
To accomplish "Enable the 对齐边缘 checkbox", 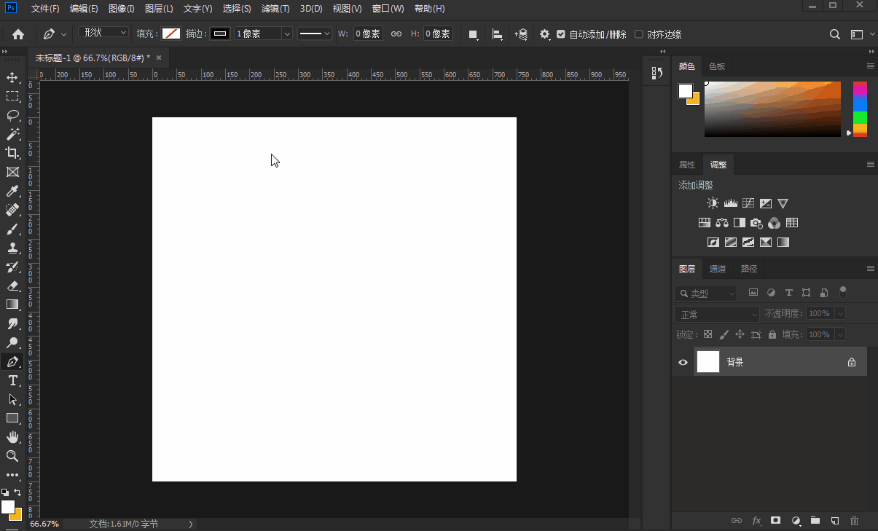I will click(x=639, y=34).
